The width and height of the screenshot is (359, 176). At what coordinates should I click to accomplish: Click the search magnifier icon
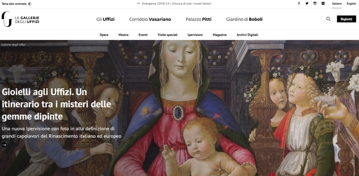point(328,19)
